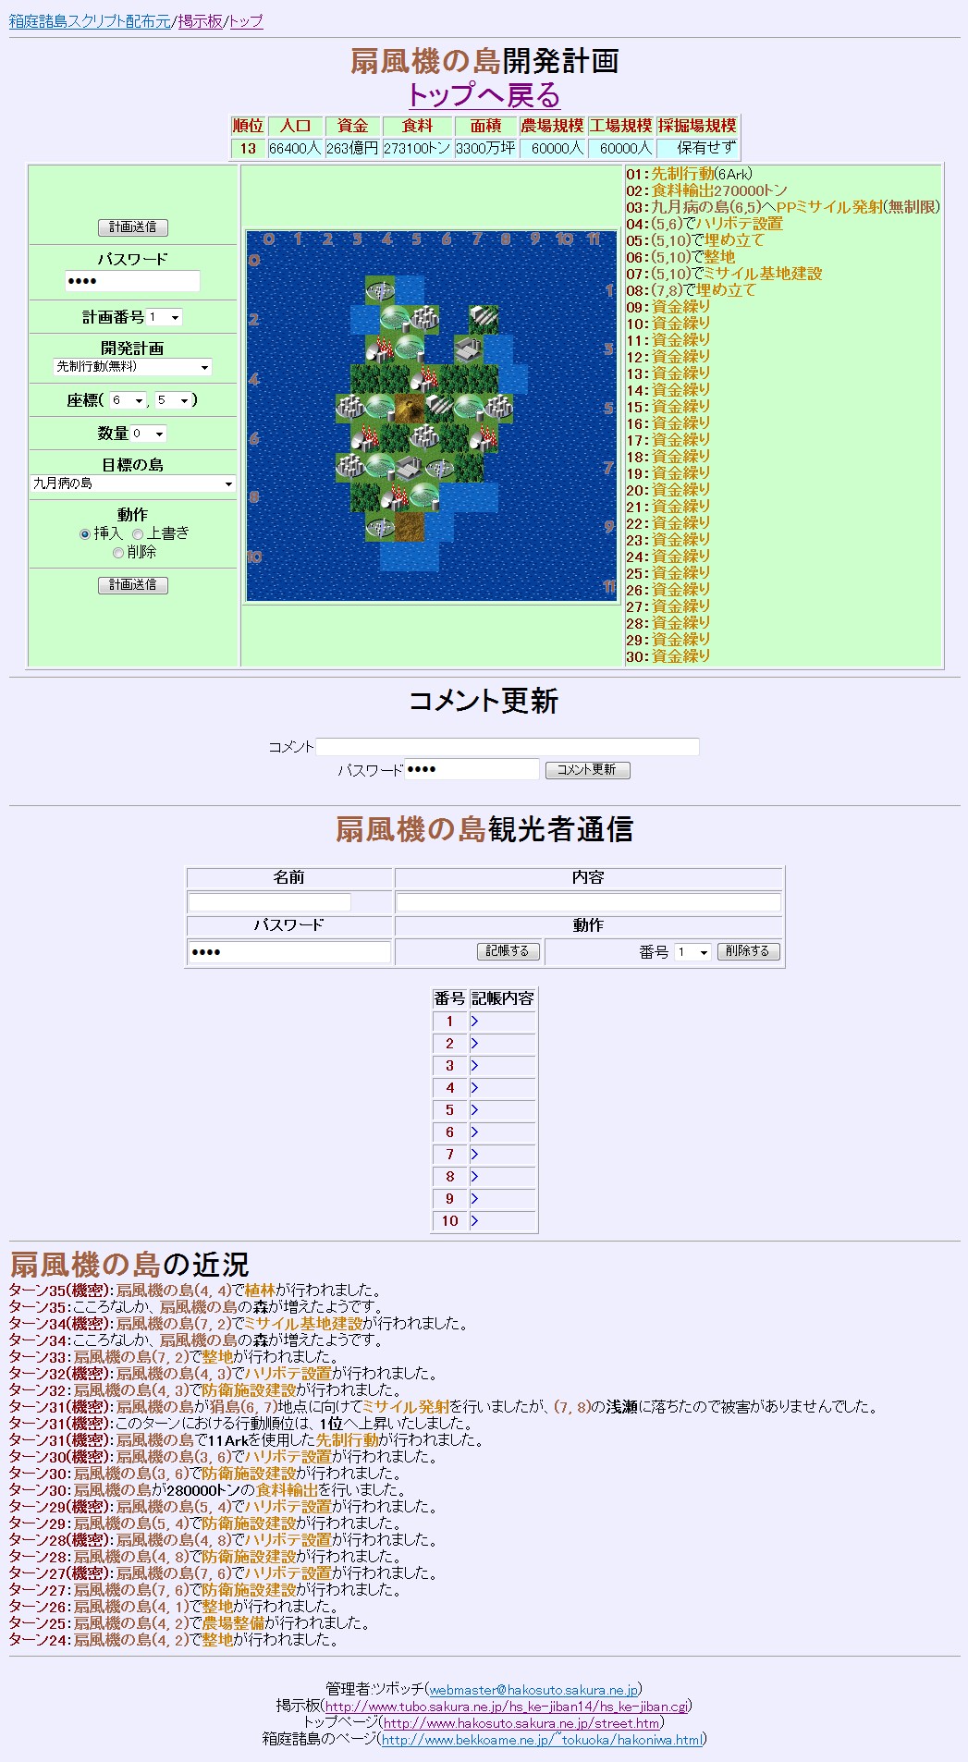
Task: Open the 番号 dropdown beside 削除する
Action: pyautogui.click(x=692, y=952)
